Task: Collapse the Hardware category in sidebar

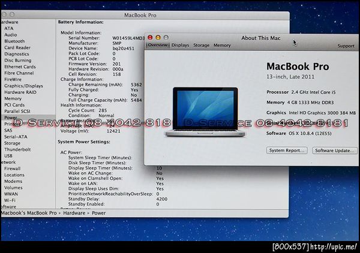Action: [9, 22]
